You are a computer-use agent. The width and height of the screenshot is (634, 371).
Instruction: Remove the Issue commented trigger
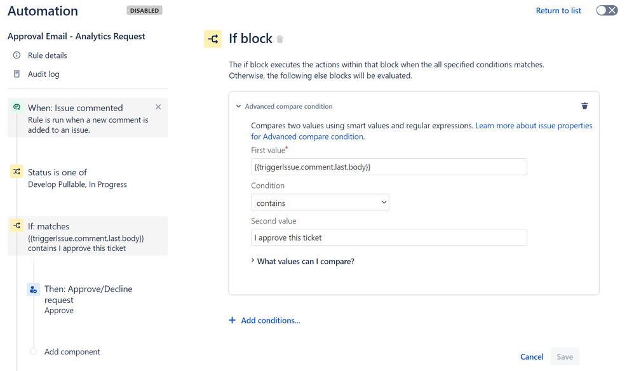coord(158,107)
